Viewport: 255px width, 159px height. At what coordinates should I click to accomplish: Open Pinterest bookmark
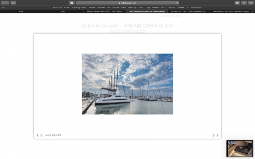coord(101,7)
